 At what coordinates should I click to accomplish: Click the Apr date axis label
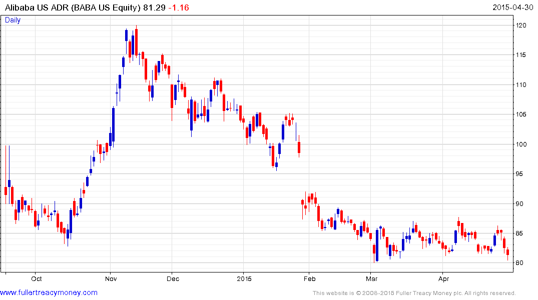(443, 278)
